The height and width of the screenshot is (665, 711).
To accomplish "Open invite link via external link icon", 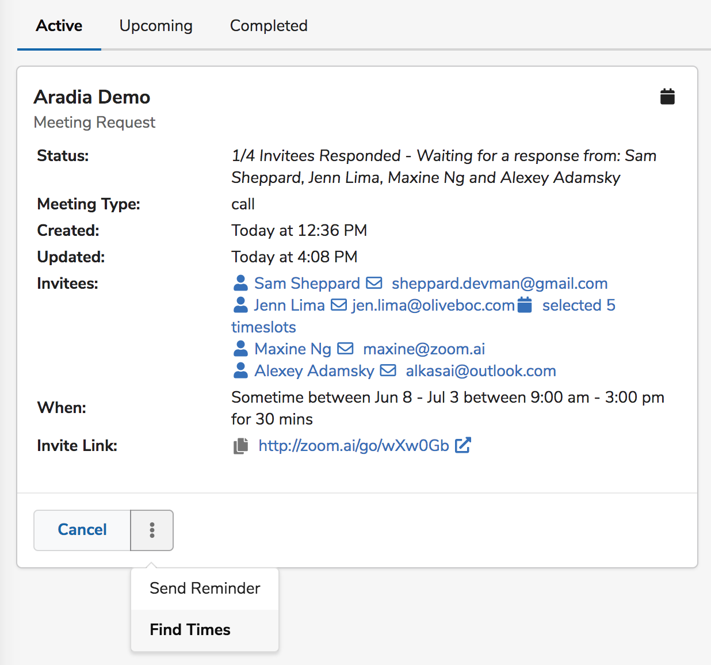I will (463, 445).
